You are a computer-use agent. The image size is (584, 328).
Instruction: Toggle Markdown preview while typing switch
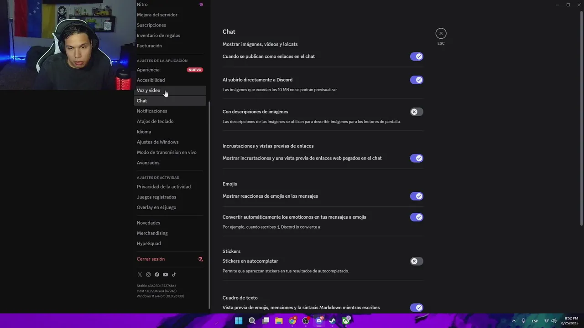(417, 307)
